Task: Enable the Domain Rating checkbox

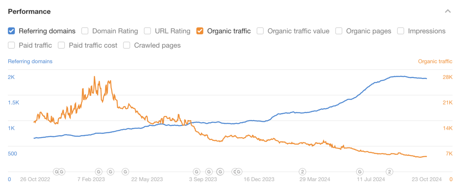Action: (85, 31)
